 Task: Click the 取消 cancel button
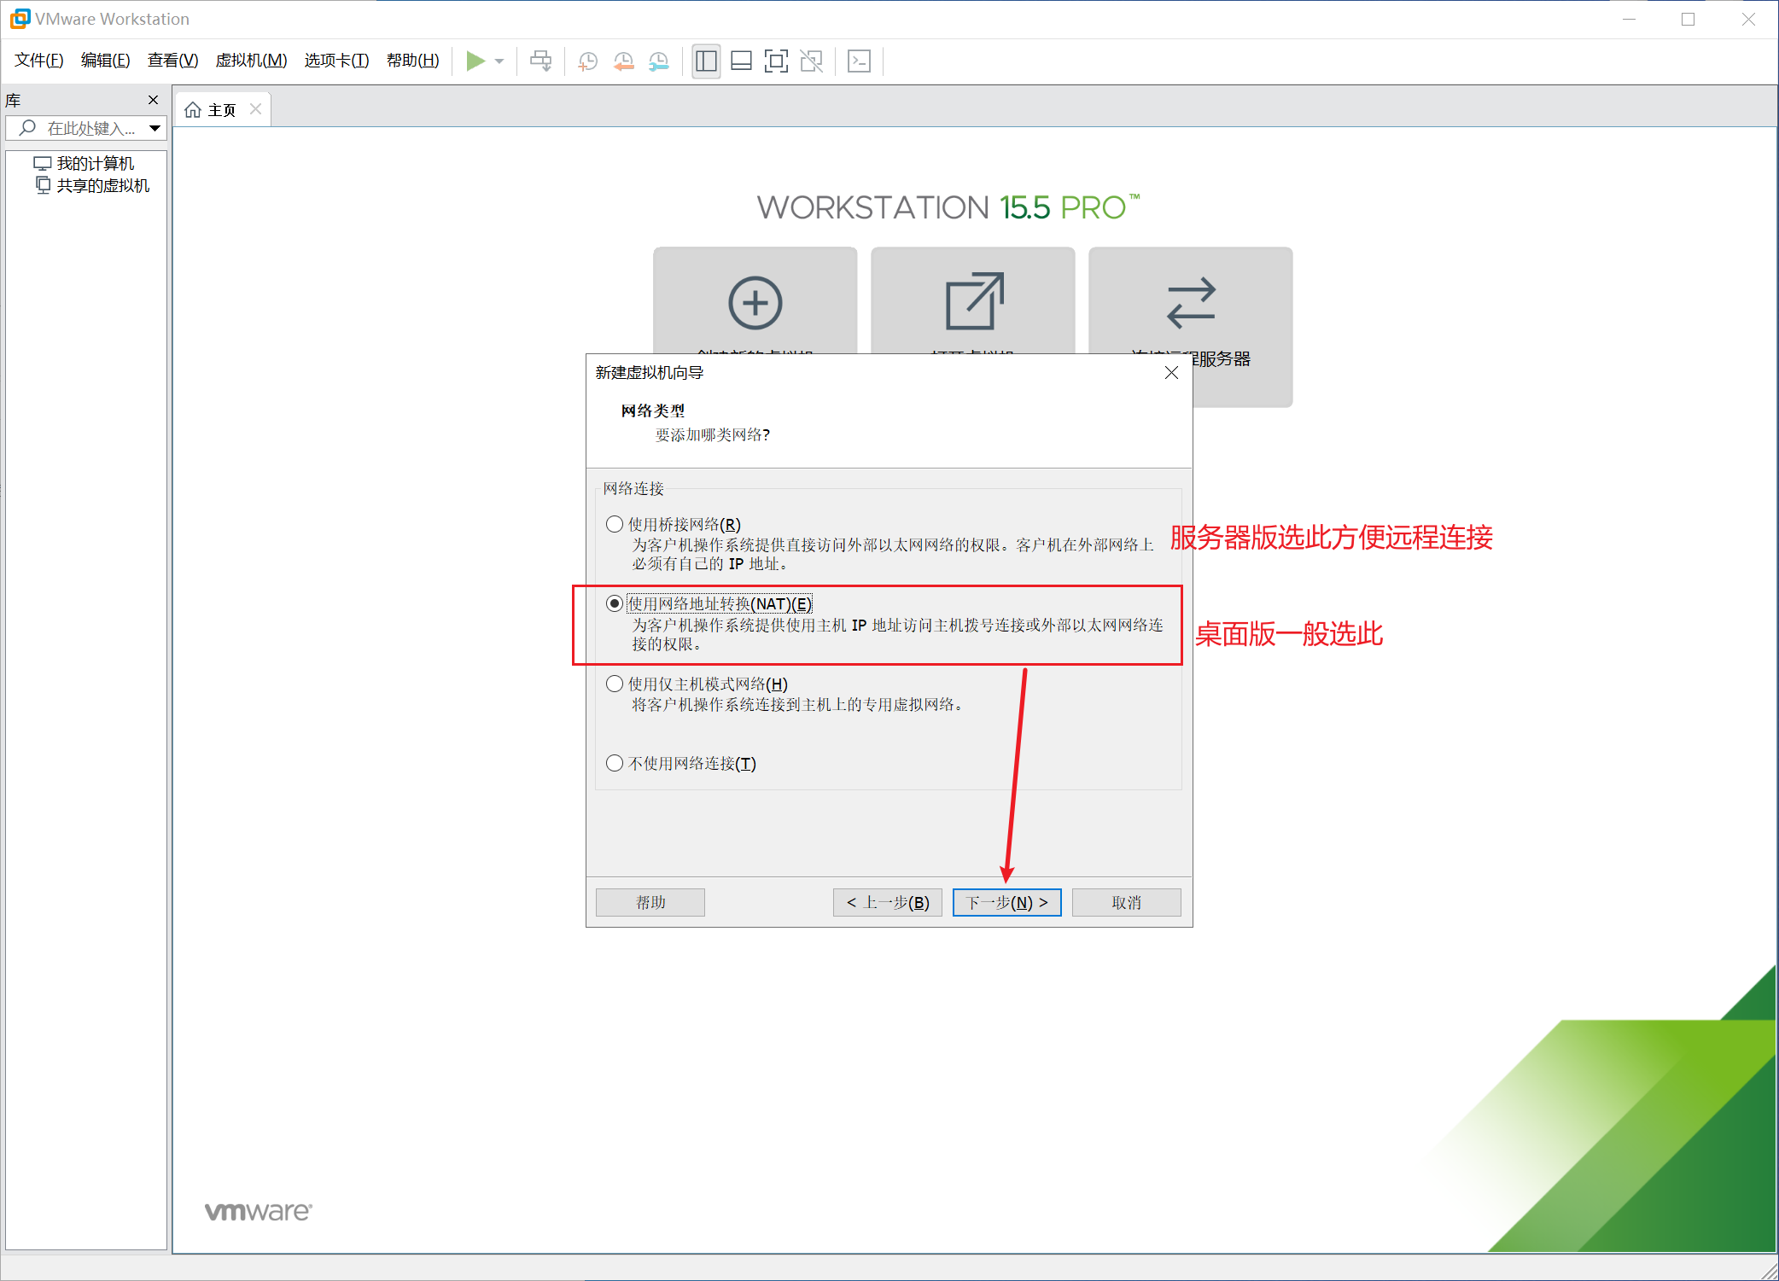click(1126, 902)
